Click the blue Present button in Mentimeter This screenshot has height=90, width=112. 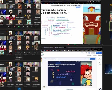tap(98, 53)
